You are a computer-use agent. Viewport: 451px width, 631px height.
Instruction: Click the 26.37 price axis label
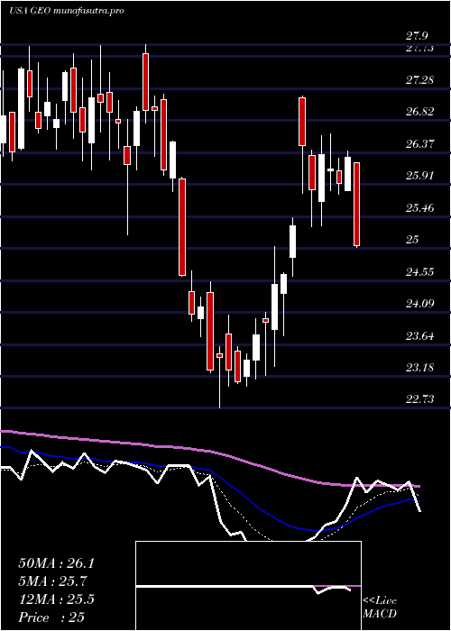(419, 143)
